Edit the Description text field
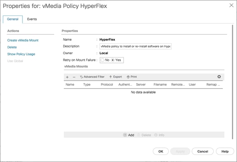Viewport: 237px width, 162px height. 136,46
